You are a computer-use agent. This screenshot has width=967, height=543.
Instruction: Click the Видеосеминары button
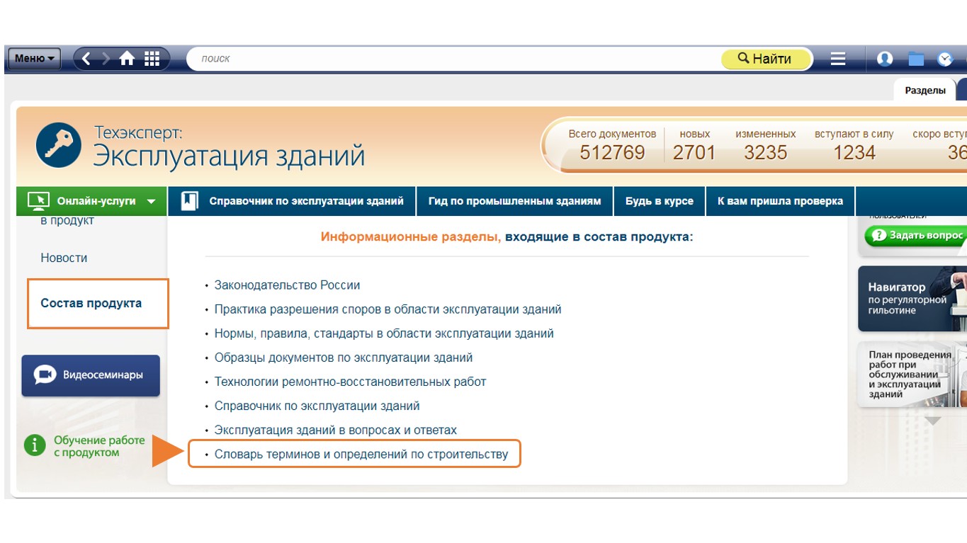coord(91,375)
